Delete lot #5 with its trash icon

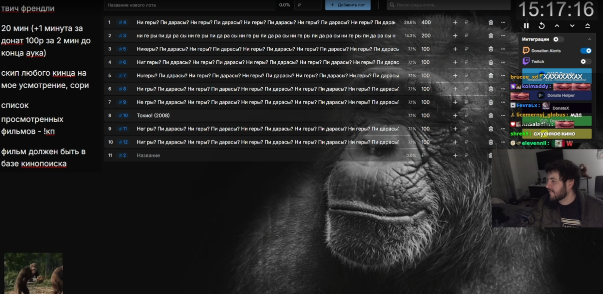pyautogui.click(x=491, y=49)
